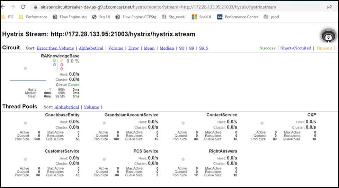Click the RAKnowledgeBase circuit title
339x188 pixels.
pos(60,56)
